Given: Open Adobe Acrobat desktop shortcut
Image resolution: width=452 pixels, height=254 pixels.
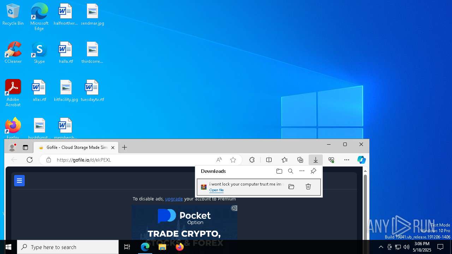Looking at the screenshot, I should [13, 93].
